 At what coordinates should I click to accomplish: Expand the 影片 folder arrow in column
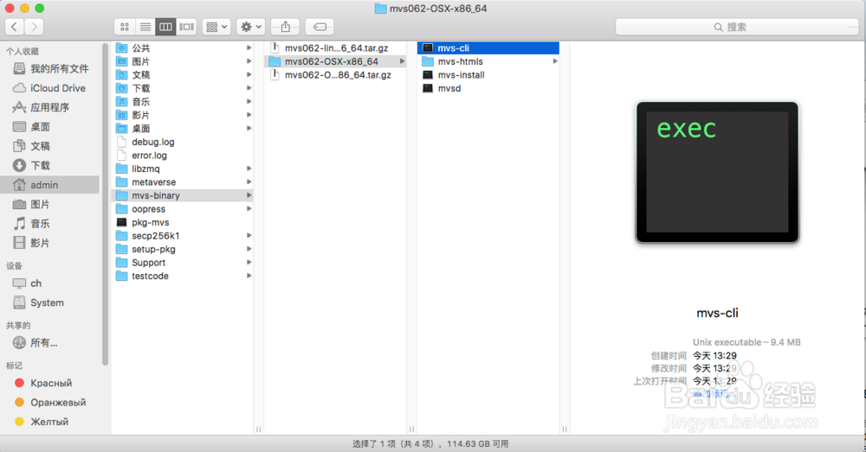249,115
